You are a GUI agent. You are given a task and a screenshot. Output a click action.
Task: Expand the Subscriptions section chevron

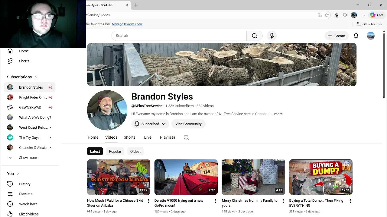coord(36,77)
